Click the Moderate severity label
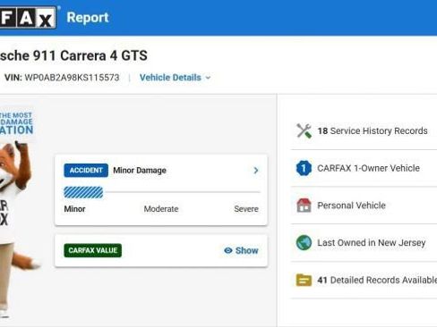 click(161, 209)
